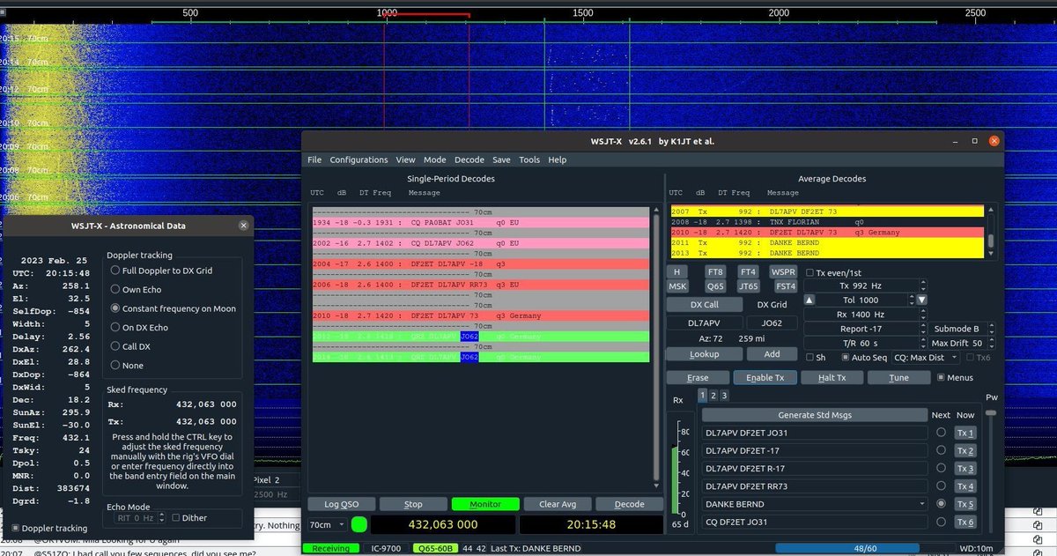Send Tx 6 message now
Viewport: 1057px width, 556px height.
(965, 522)
